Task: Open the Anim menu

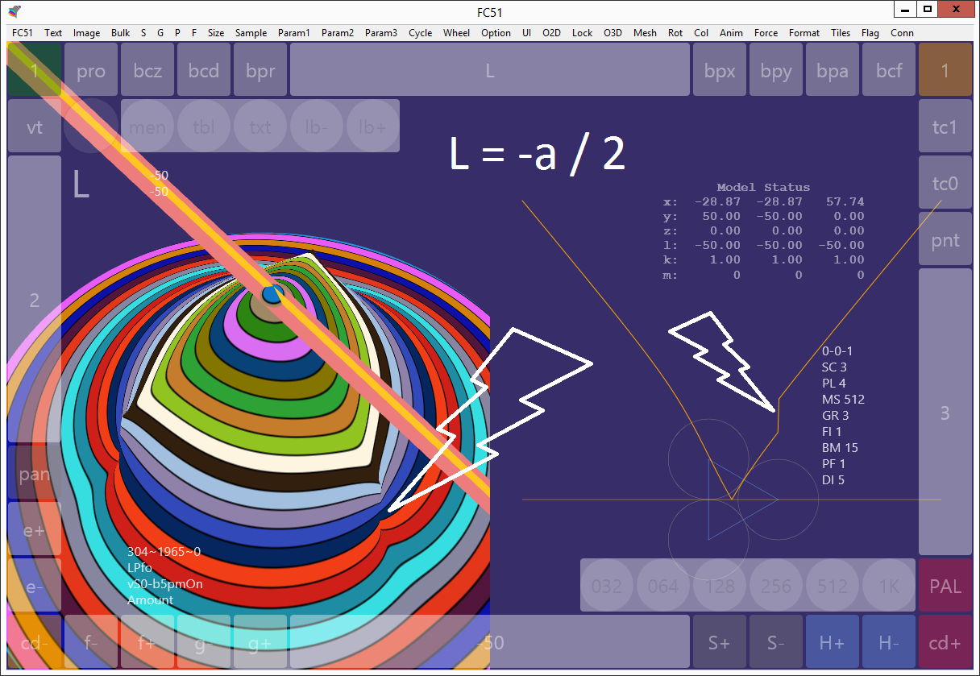Action: coord(731,33)
